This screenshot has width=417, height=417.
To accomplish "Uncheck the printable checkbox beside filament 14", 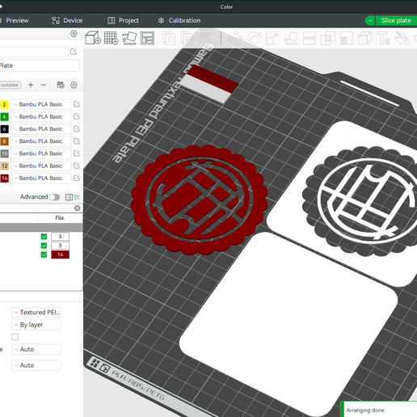I will [44, 255].
